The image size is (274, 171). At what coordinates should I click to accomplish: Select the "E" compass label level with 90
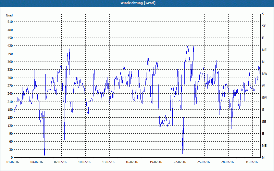[x=263, y=134]
